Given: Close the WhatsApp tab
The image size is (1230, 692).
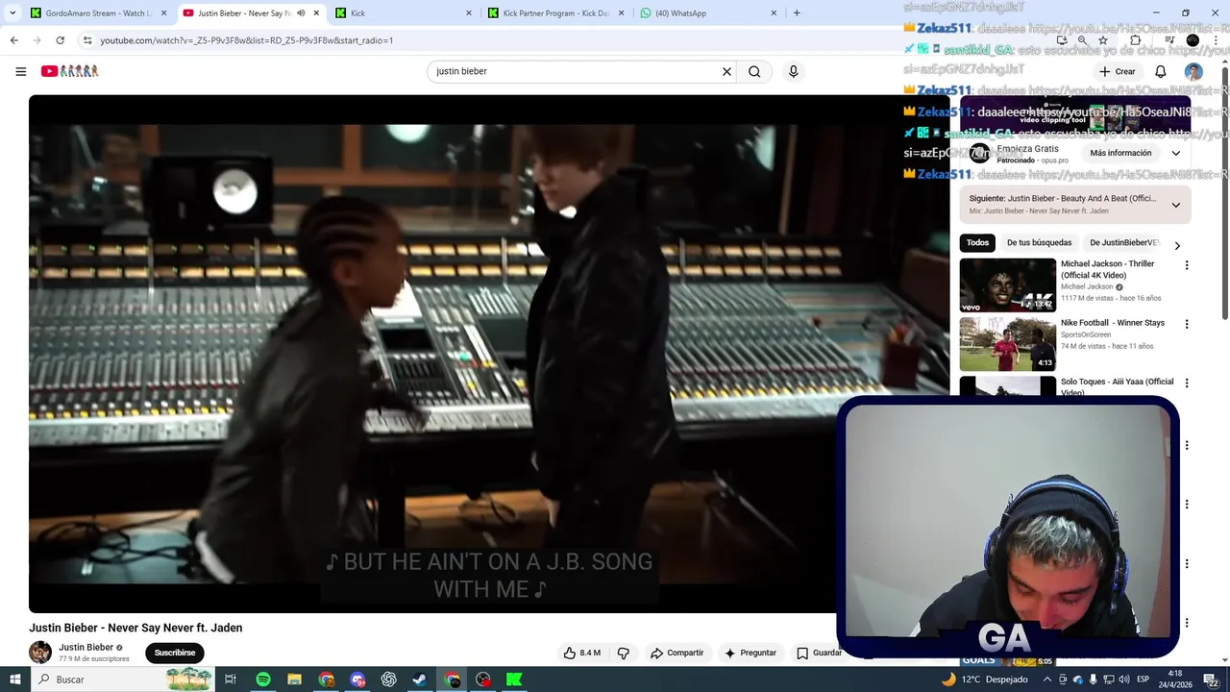Looking at the screenshot, I should coord(774,13).
